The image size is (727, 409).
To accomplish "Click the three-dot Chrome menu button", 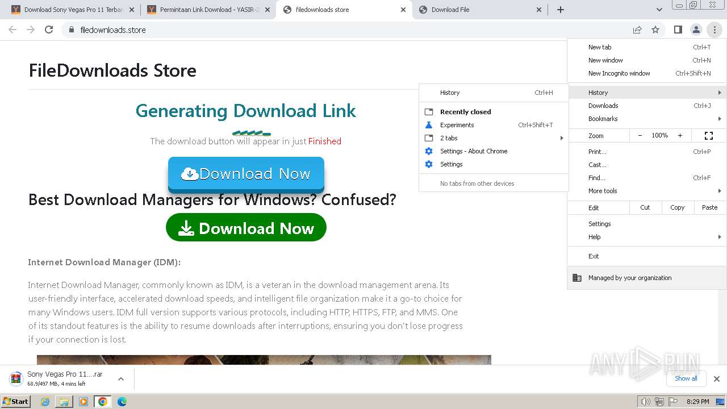I will click(x=715, y=30).
